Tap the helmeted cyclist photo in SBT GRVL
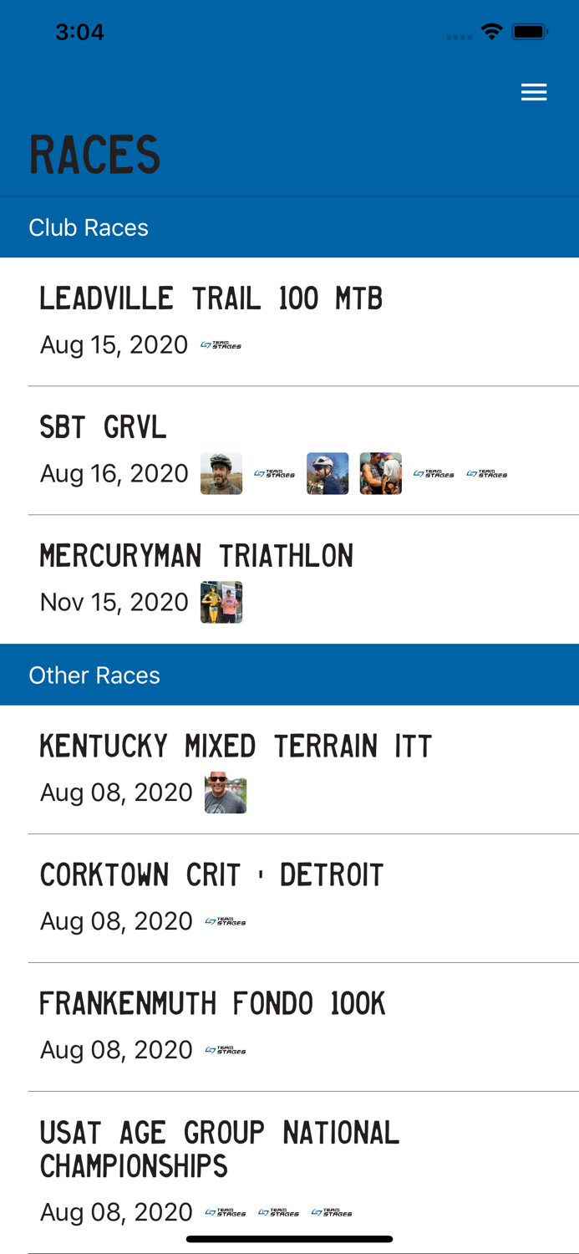 pos(328,474)
